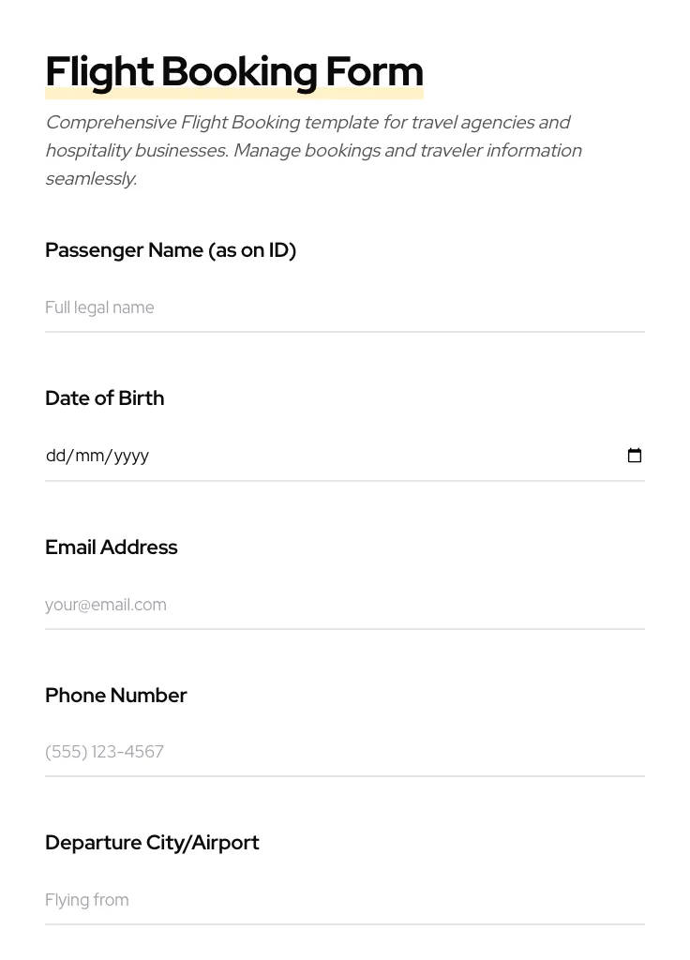
Task: Click the Email Address label
Action: [x=111, y=547]
